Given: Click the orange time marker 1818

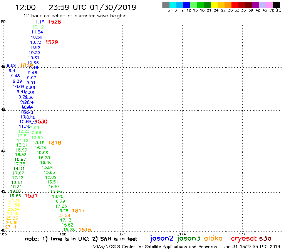Looking at the screenshot, I should click(55, 143).
